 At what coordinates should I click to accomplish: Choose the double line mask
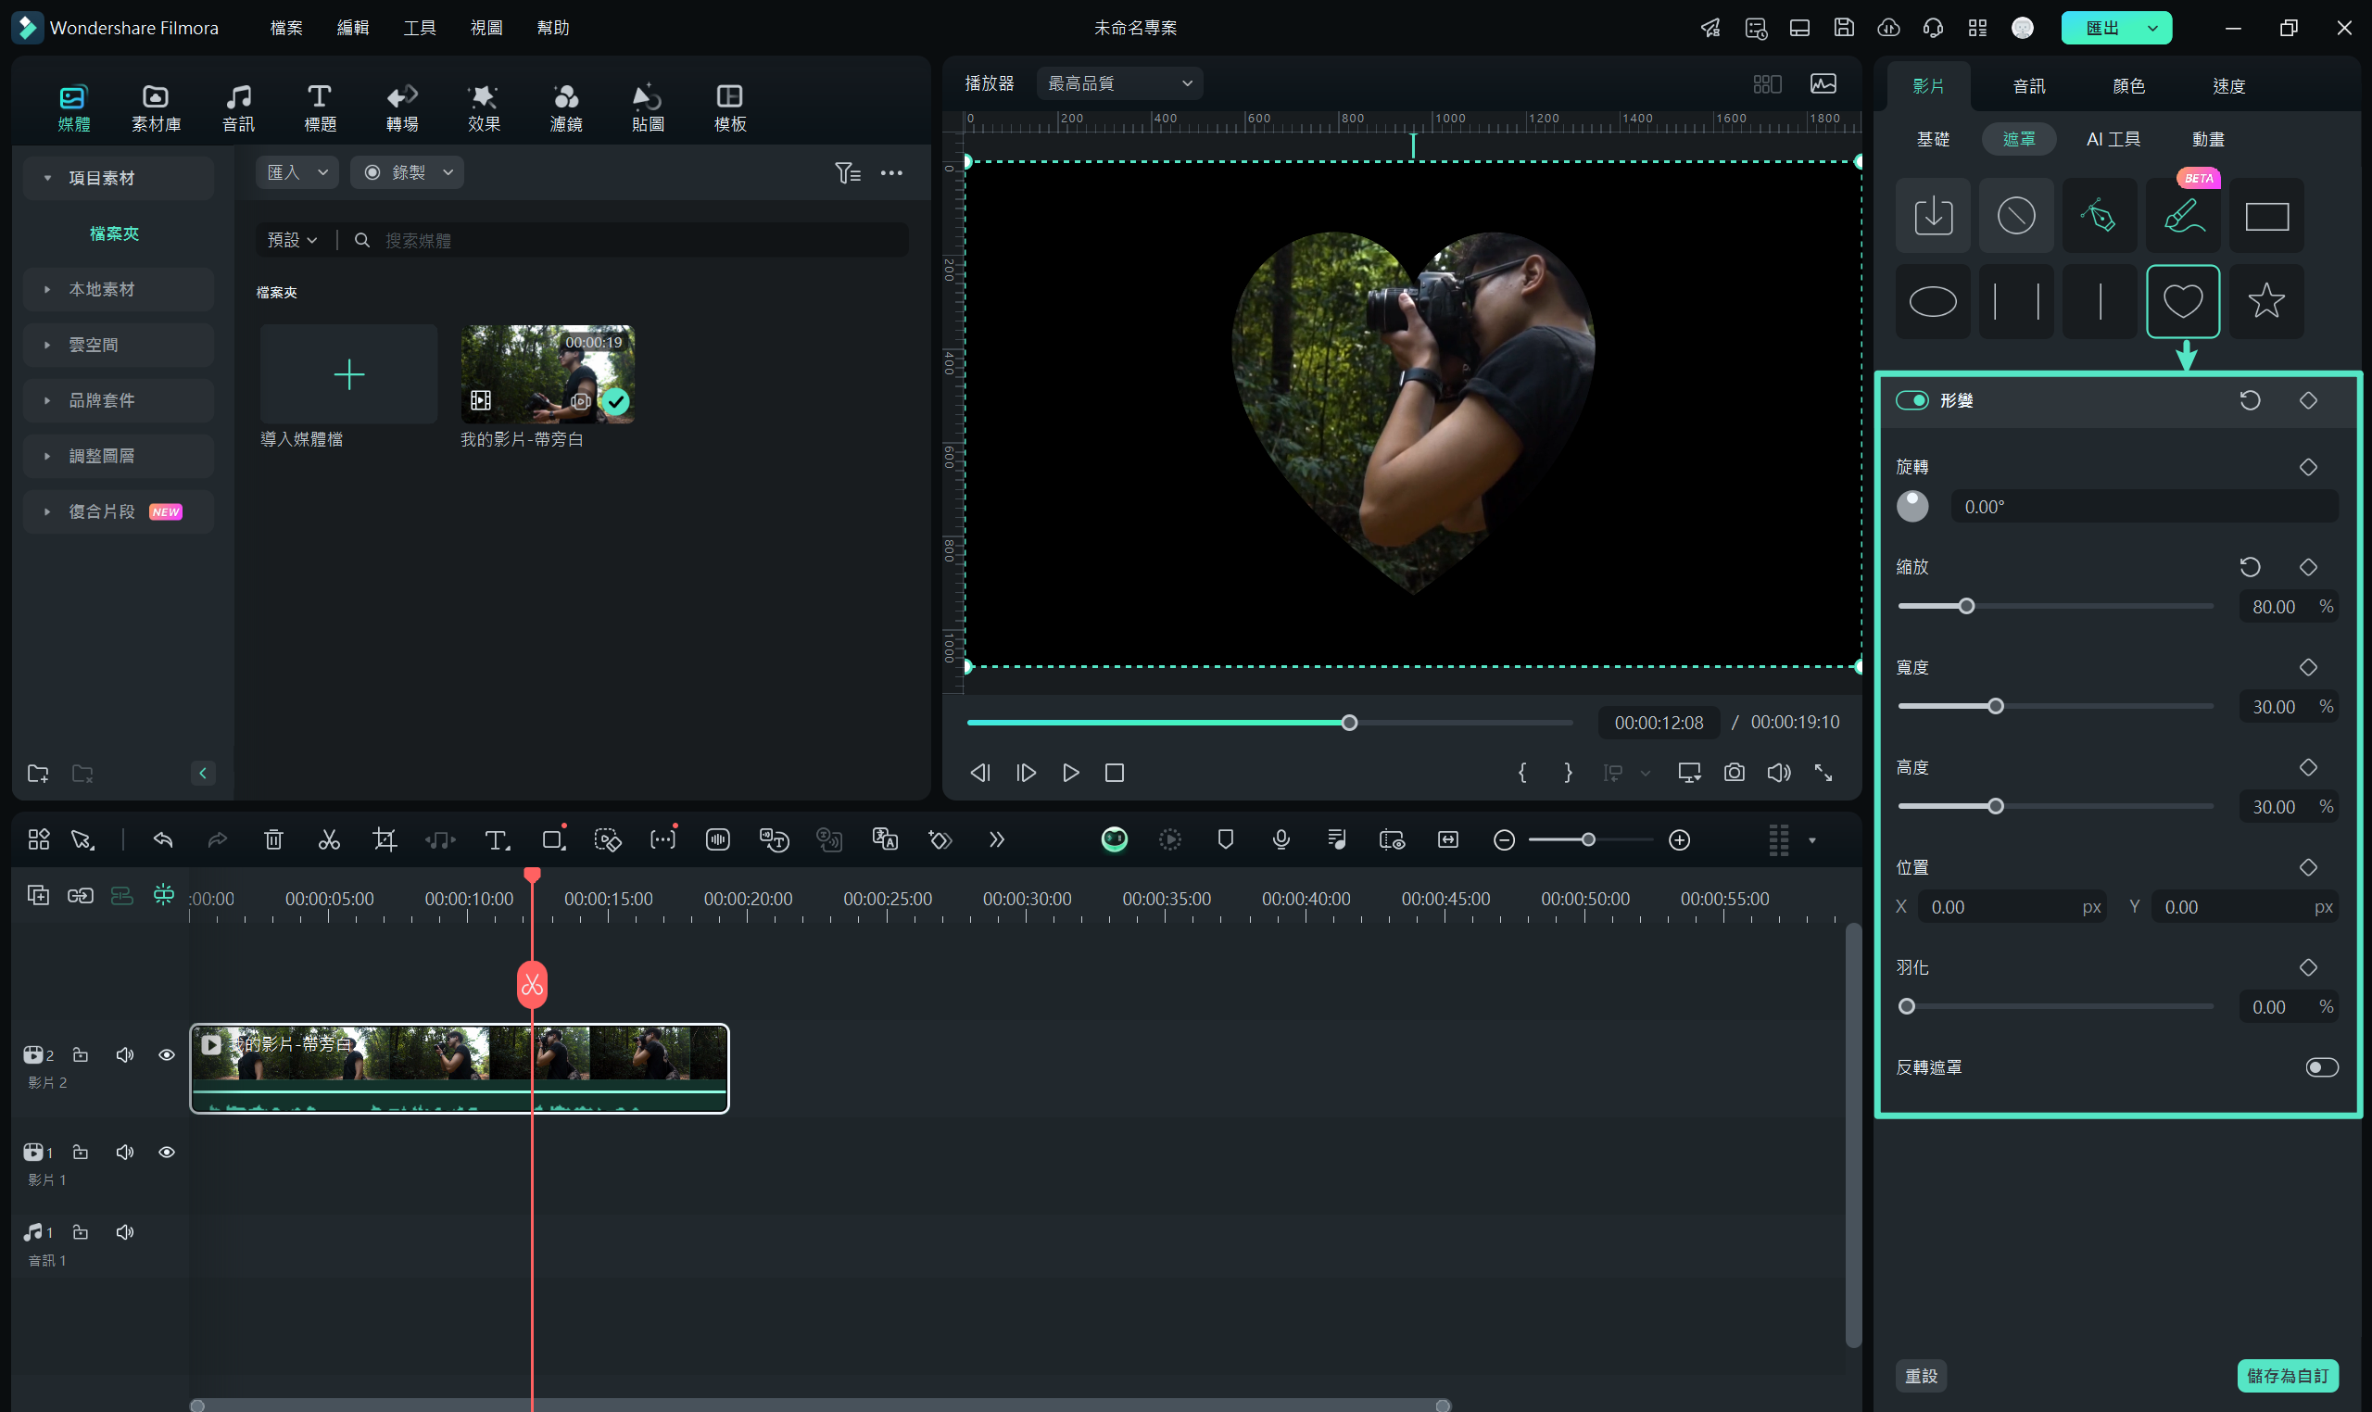(2016, 301)
